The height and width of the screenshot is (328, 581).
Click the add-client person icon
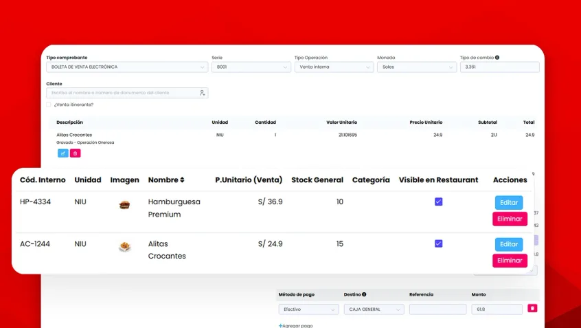coord(202,93)
